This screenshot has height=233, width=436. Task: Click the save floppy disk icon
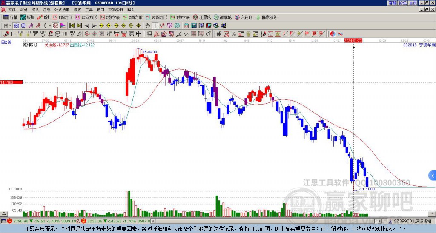(209, 26)
